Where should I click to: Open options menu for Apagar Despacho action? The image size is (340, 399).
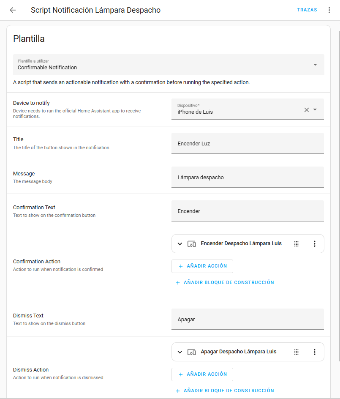click(x=314, y=352)
